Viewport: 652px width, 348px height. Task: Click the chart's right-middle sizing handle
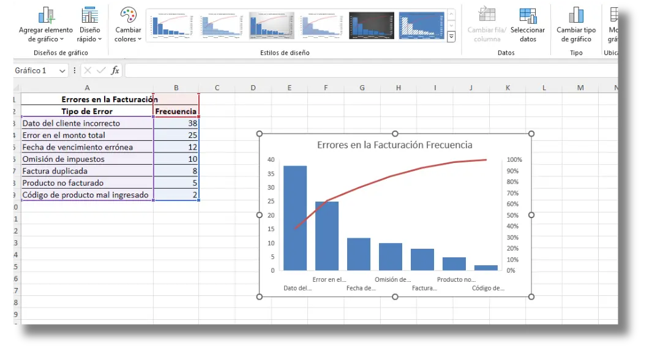click(x=531, y=215)
